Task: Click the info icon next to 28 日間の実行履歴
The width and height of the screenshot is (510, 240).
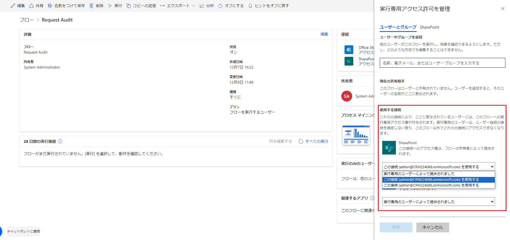Action: click(60, 141)
